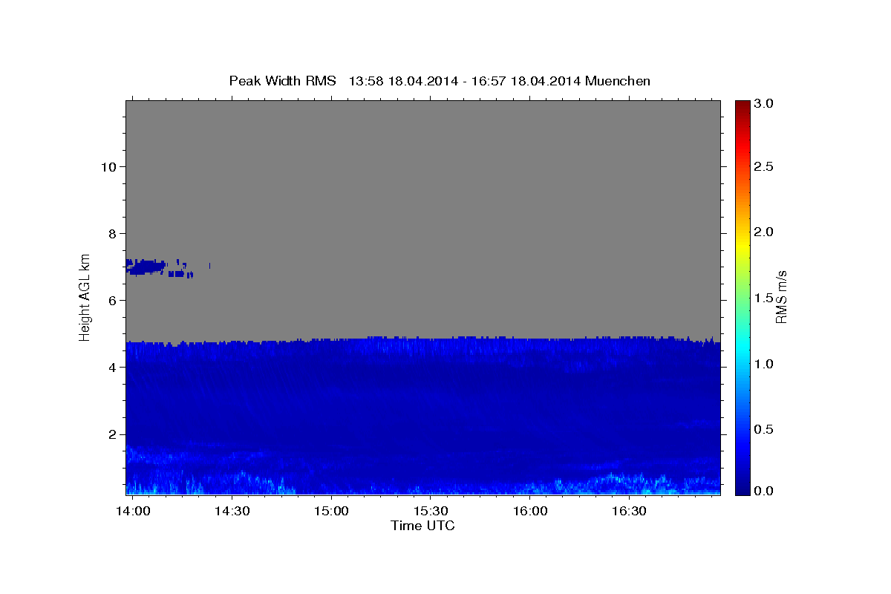Click the colorbar value '1.0'
This screenshot has width=891, height=594.
point(764,364)
